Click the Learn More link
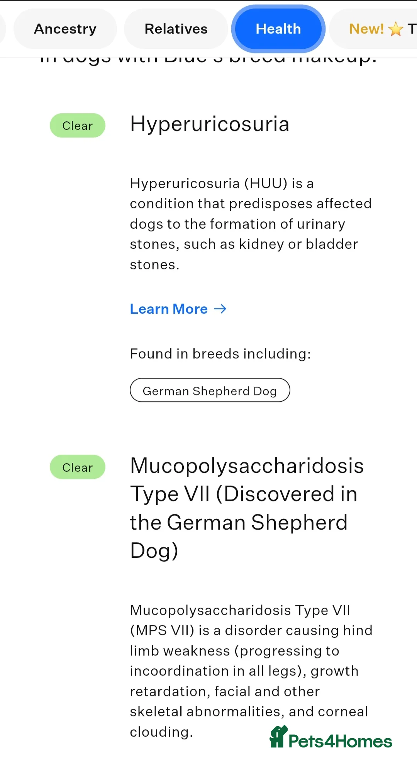Viewport: 417px width, 761px height. [x=169, y=309]
